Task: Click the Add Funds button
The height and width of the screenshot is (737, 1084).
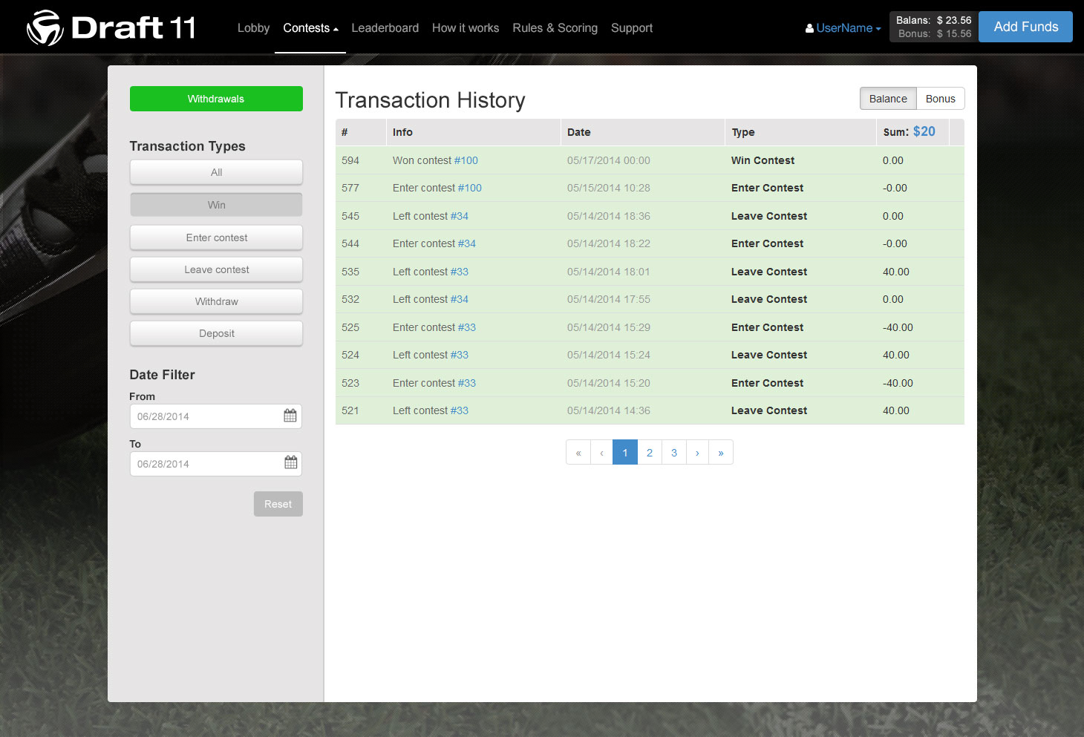Action: click(x=1025, y=27)
